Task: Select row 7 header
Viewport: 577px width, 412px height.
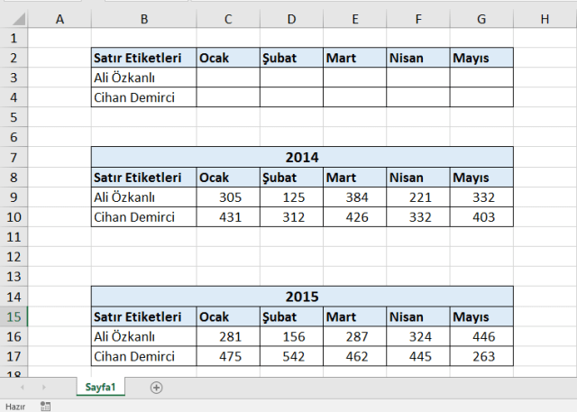Action: [x=14, y=157]
